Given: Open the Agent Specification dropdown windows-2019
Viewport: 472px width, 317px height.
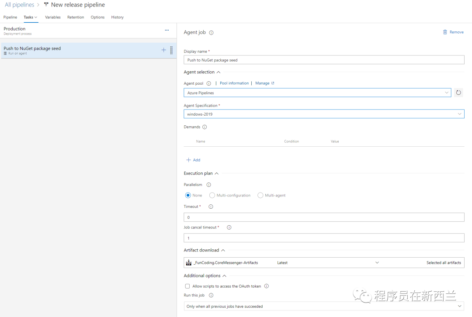Looking at the screenshot, I should click(324, 114).
